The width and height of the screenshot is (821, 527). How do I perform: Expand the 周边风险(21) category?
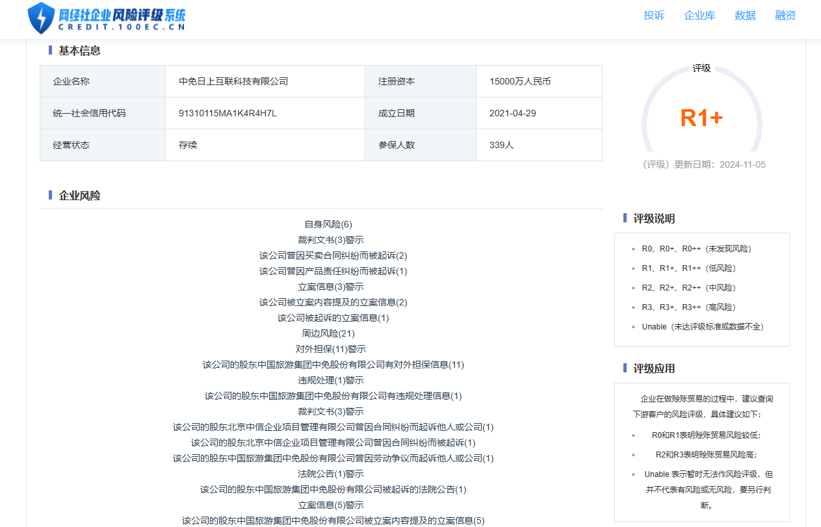(328, 333)
